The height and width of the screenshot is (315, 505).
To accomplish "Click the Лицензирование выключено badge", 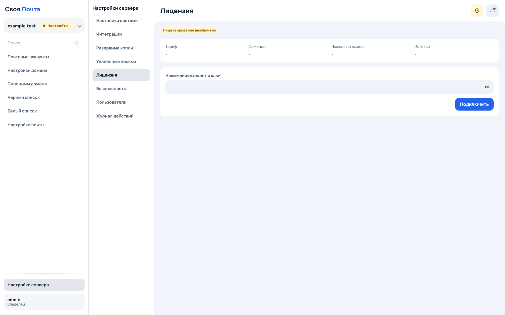I will click(189, 30).
